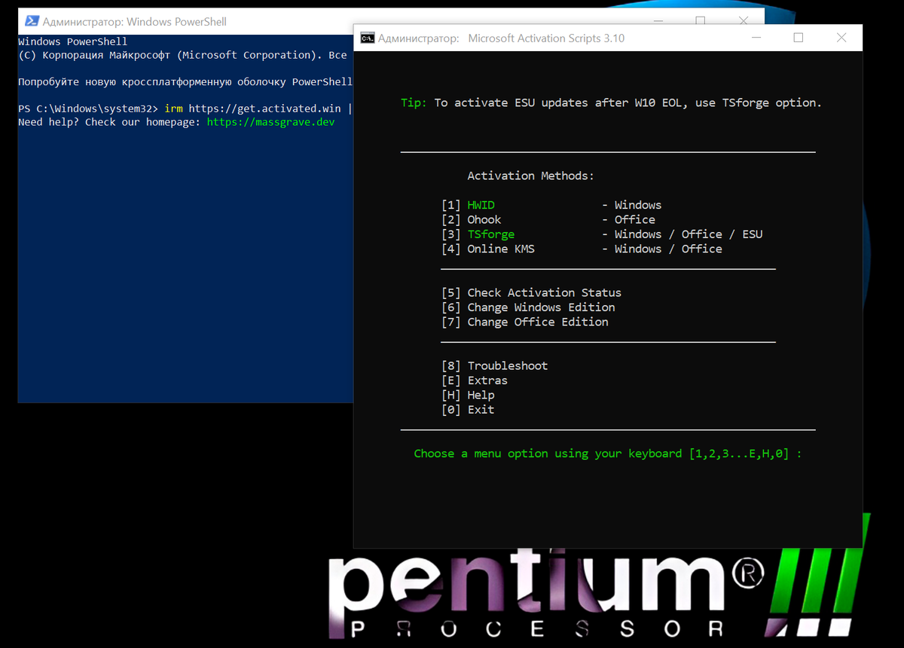Click the [6] Change Windows Edition line
Viewport: 904px width, 648px height.
click(x=528, y=307)
